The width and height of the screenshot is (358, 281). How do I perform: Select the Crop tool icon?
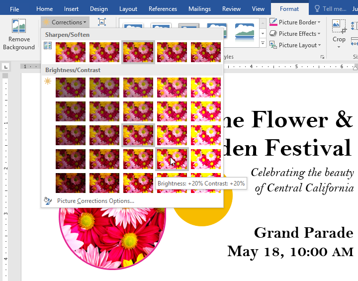[339, 25]
